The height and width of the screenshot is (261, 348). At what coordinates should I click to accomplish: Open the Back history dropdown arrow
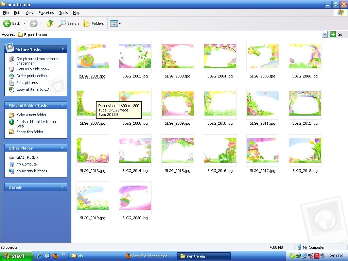(x=24, y=23)
